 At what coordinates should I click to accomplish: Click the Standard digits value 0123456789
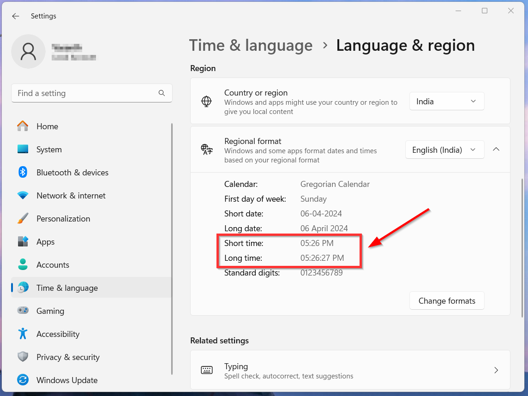pyautogui.click(x=322, y=273)
